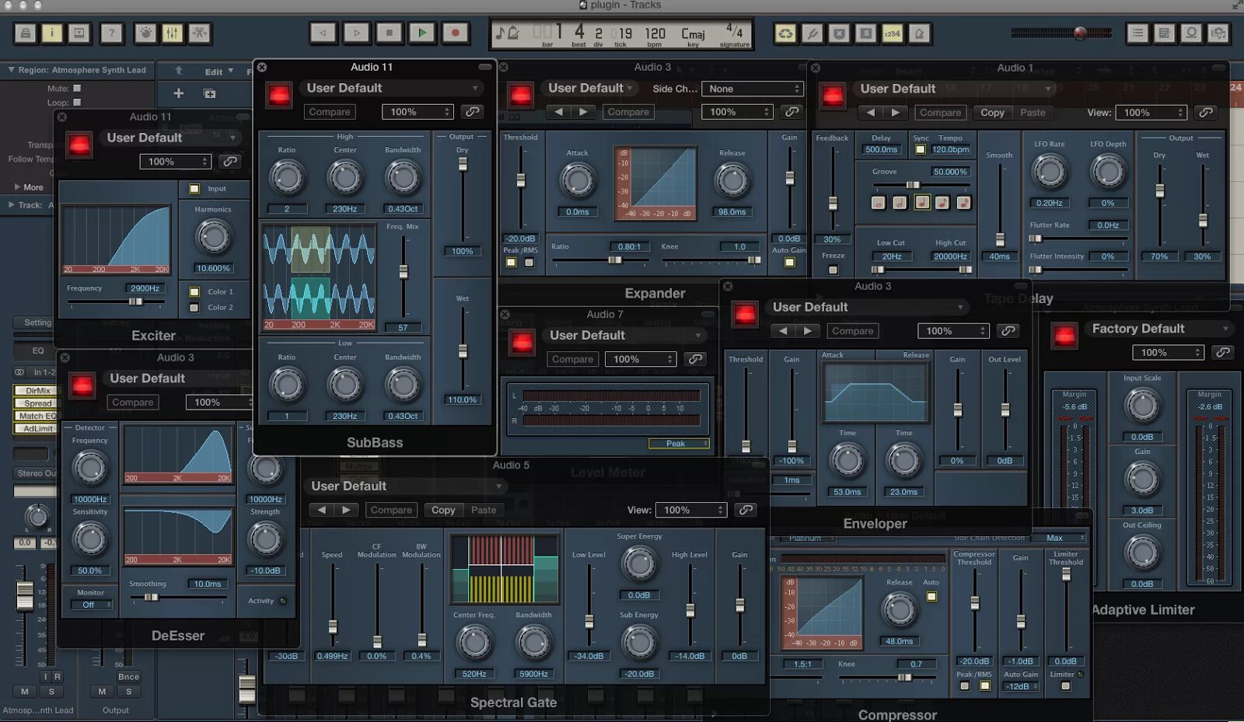
Task: Toggle the metronome click button
Action: [x=919, y=33]
